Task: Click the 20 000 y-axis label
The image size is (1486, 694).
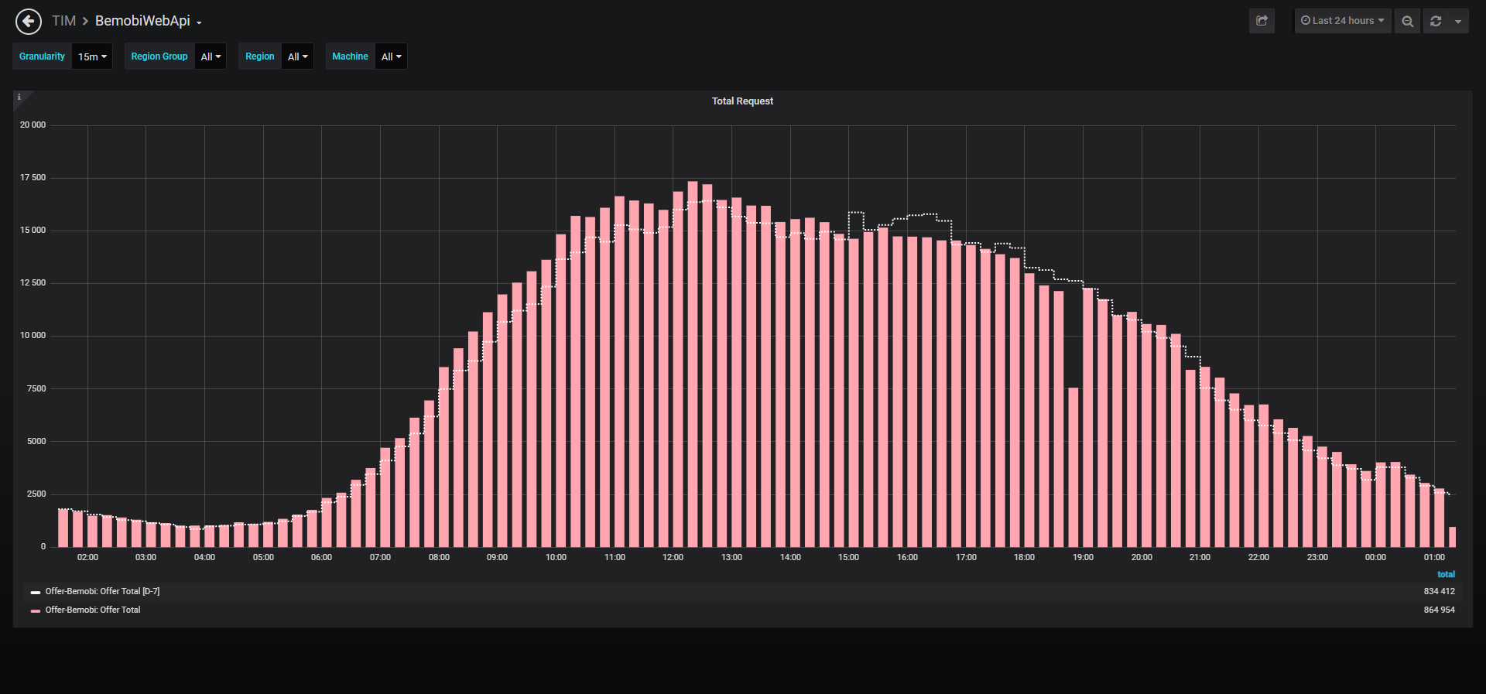Action: click(33, 125)
